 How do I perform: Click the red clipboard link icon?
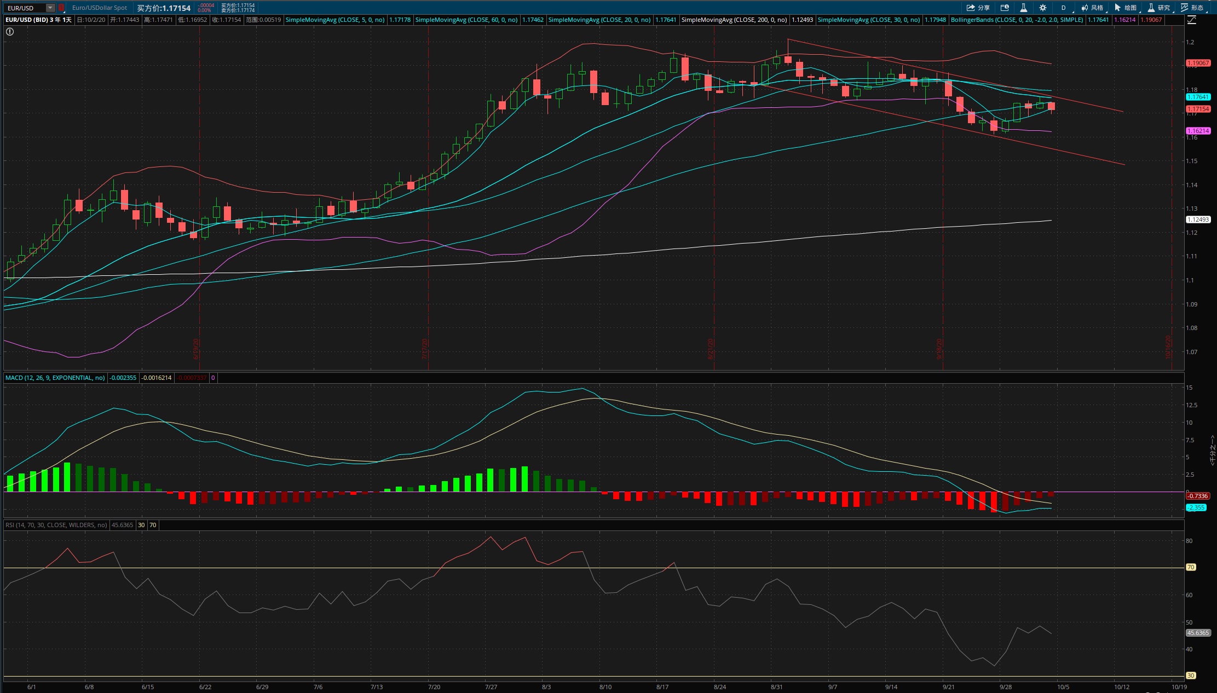tap(62, 8)
